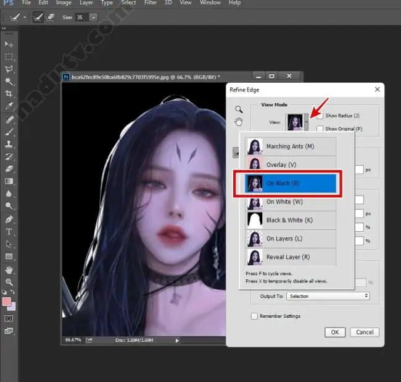Click the background color swatch
Image resolution: width=401 pixels, height=382 pixels.
point(12,307)
